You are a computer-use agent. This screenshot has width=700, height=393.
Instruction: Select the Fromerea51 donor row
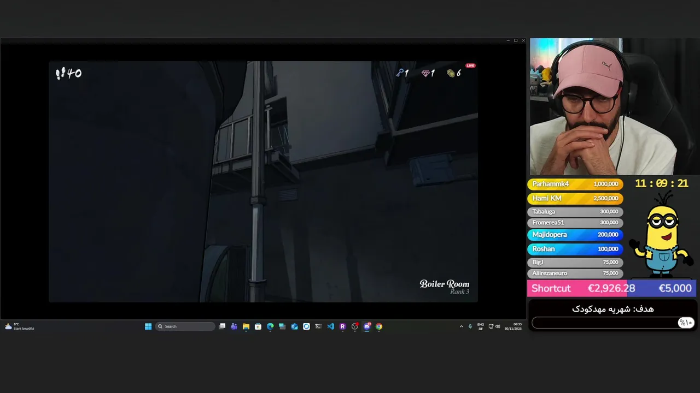[575, 222]
